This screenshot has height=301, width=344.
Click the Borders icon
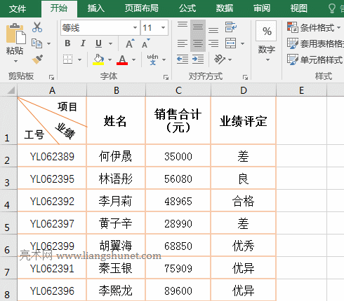point(67,59)
